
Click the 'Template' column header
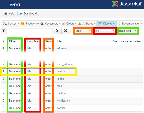coord(33,41)
